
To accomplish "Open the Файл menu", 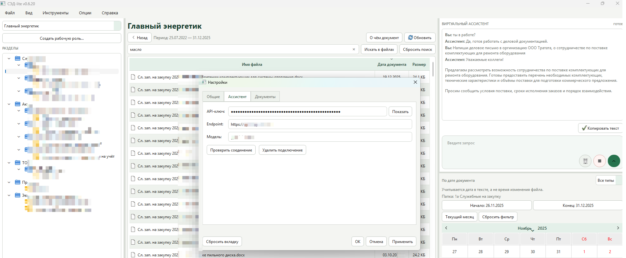I will click(10, 13).
